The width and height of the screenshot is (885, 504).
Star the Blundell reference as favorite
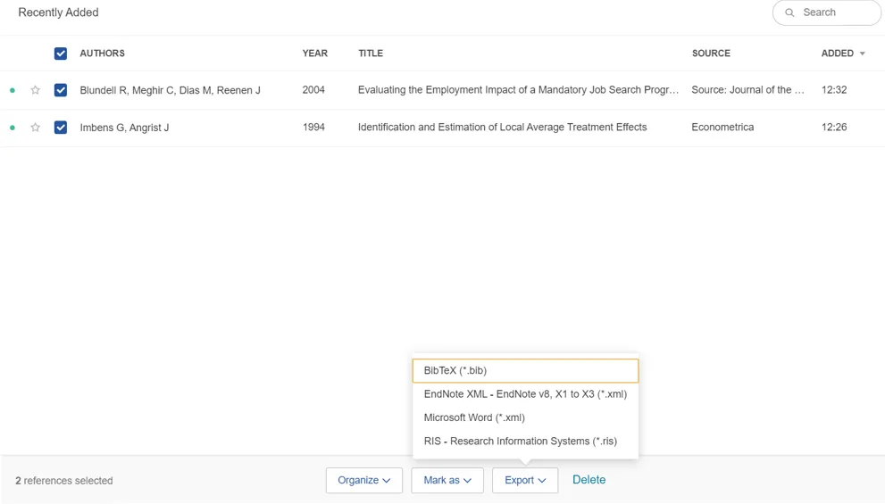pyautogui.click(x=36, y=90)
